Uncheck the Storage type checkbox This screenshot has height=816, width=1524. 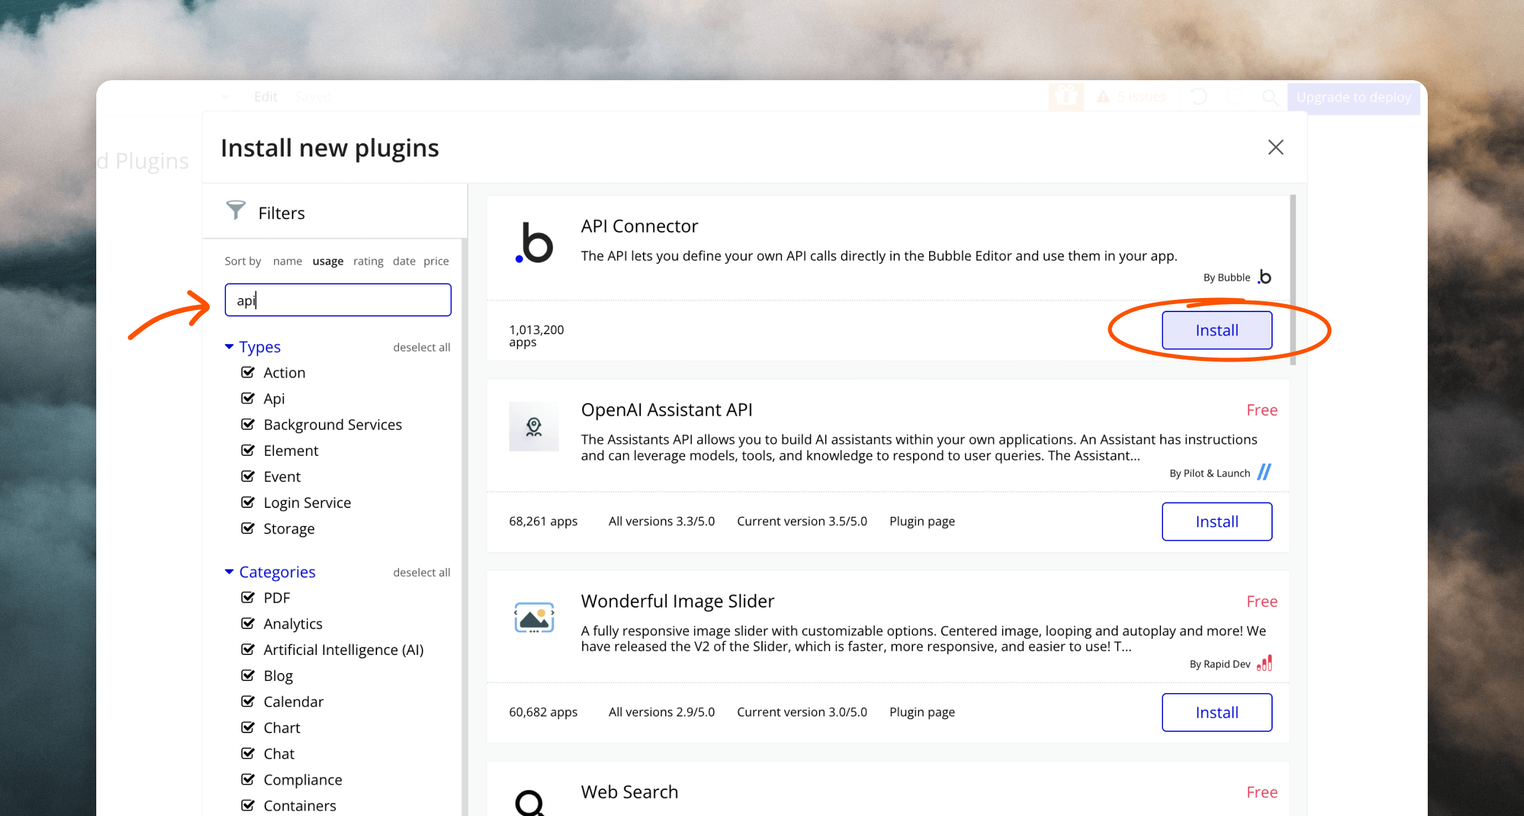coord(247,529)
